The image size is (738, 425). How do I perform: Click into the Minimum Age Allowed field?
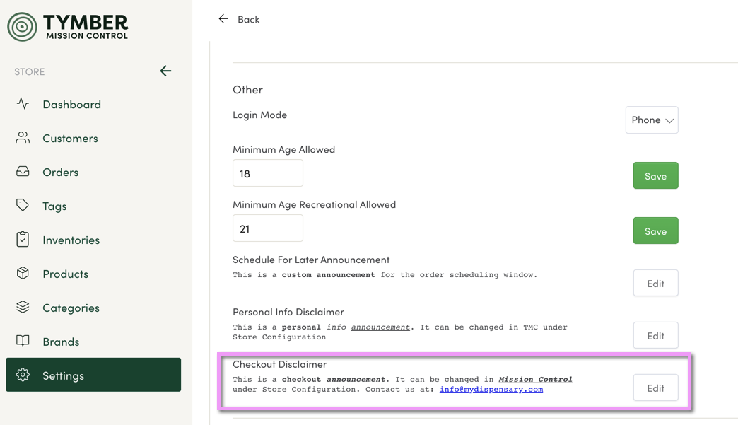[267, 173]
